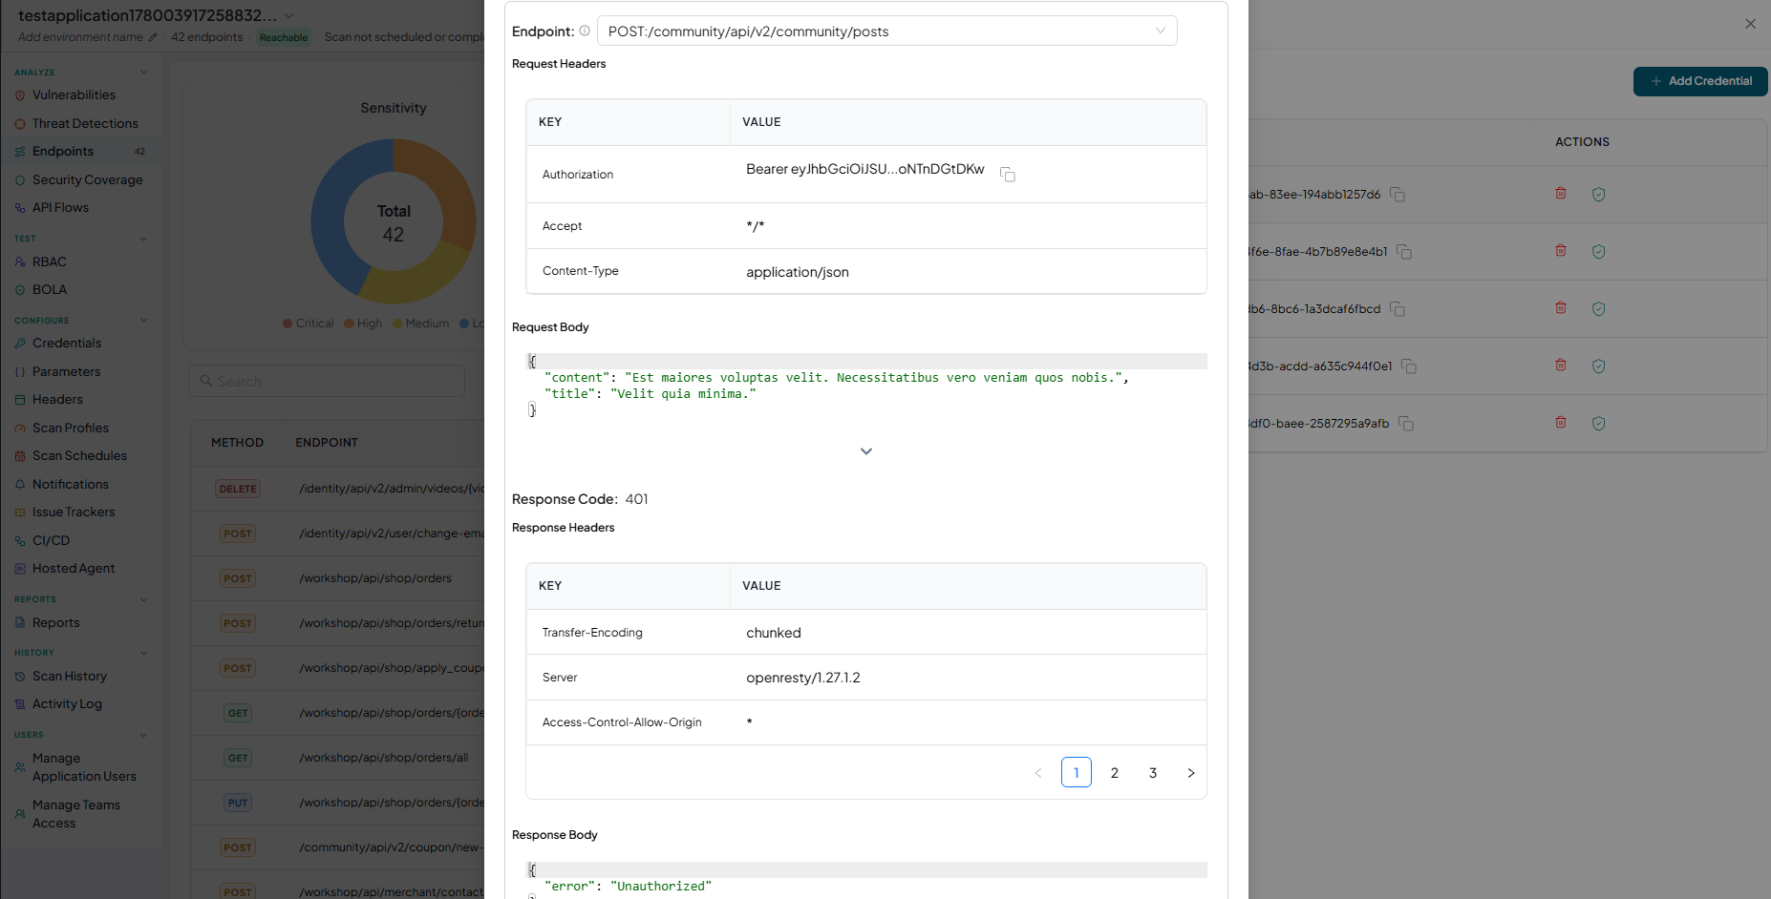Verify credential ending a635c944f0e1 shield icon
Image resolution: width=1771 pixels, height=899 pixels.
pos(1598,366)
